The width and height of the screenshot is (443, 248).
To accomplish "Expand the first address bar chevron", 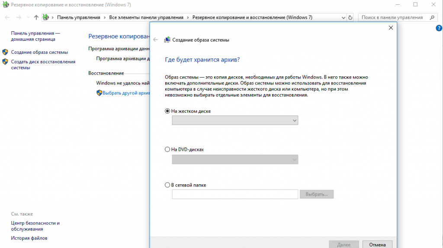I will pos(52,17).
